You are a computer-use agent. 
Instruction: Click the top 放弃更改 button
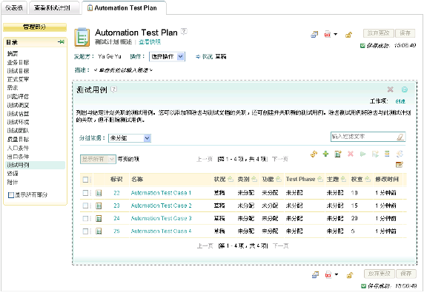(379, 33)
